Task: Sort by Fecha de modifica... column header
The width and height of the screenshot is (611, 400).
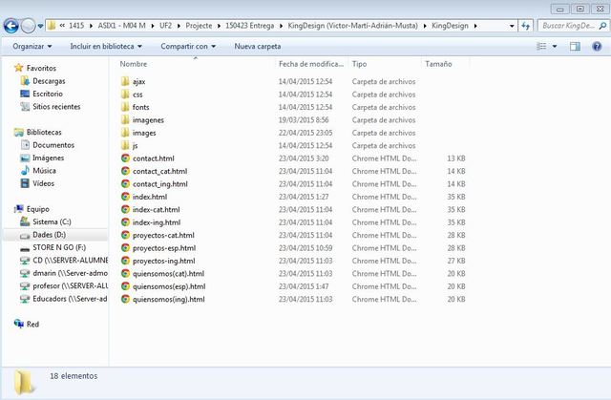Action: click(x=311, y=64)
